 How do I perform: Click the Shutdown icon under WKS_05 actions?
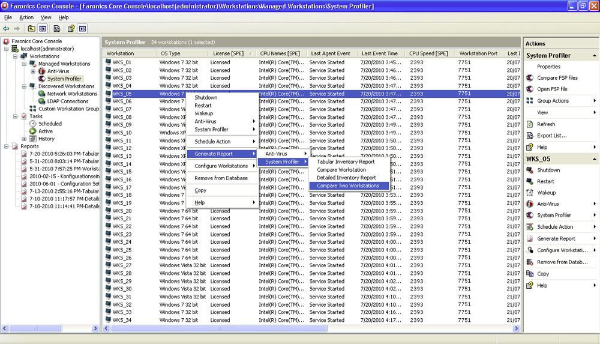[530, 170]
